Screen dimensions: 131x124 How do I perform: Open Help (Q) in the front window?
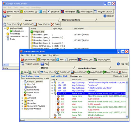122,64
